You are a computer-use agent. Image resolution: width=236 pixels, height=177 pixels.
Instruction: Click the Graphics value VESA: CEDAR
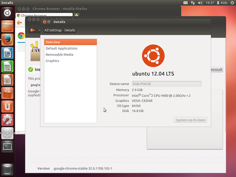(x=142, y=101)
